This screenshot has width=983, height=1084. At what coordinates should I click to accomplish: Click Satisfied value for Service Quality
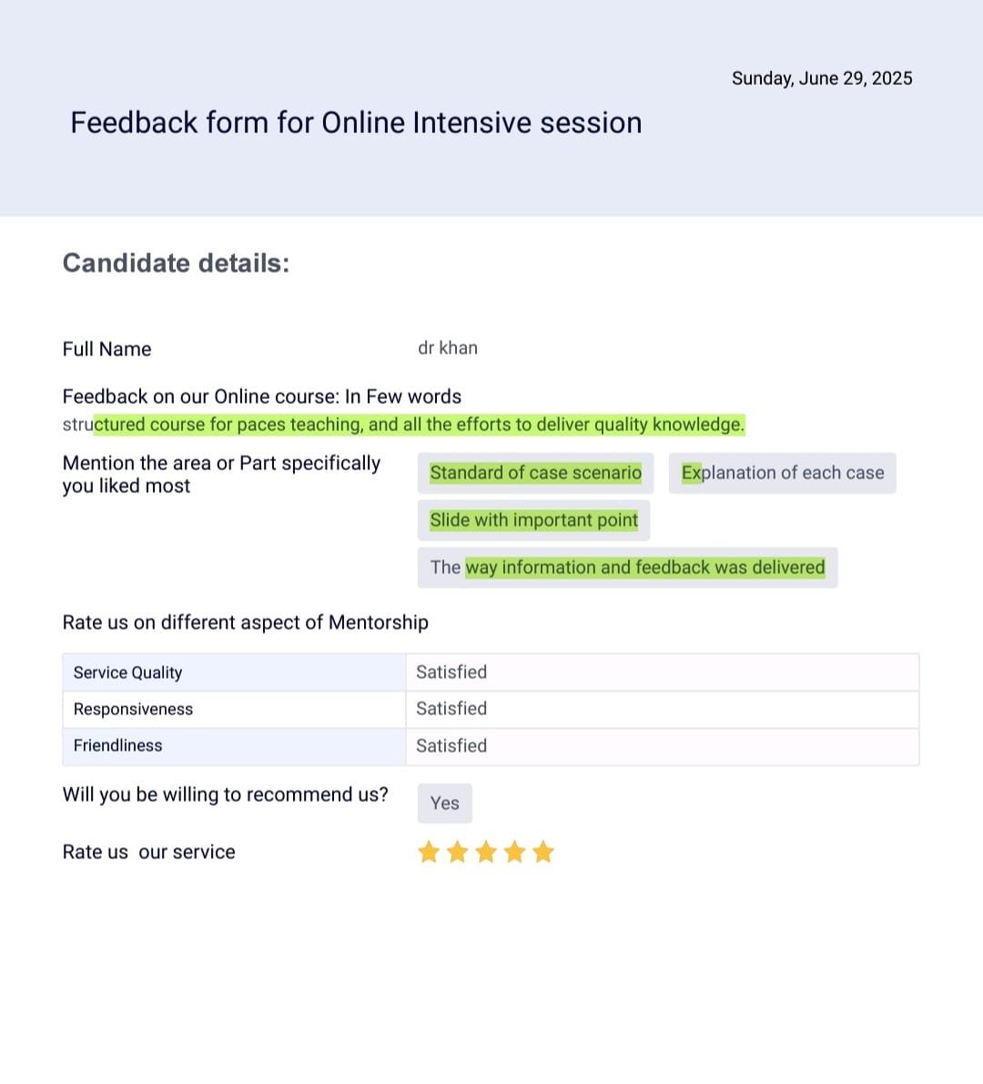451,672
